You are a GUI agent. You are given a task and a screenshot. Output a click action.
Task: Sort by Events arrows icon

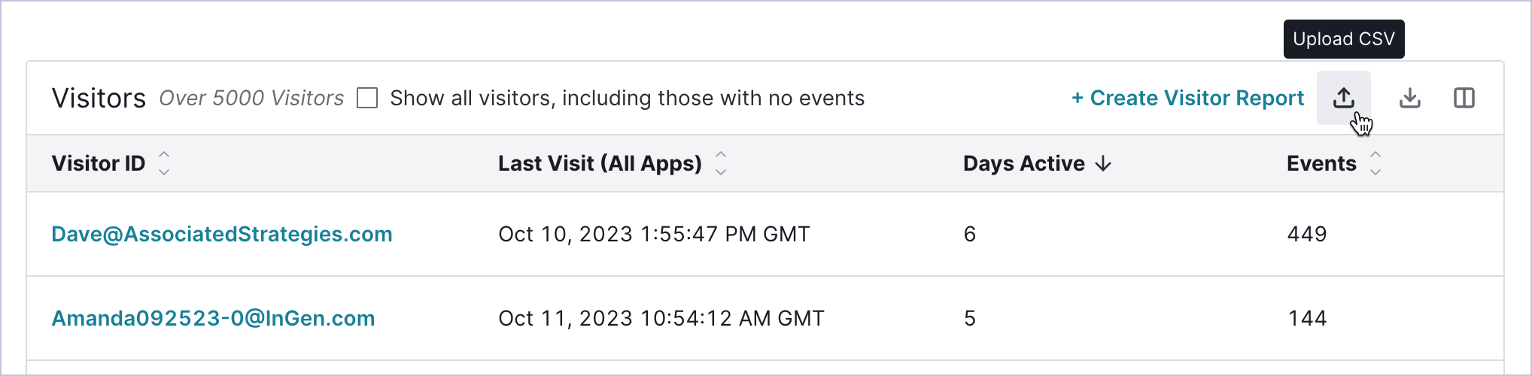pos(1375,163)
